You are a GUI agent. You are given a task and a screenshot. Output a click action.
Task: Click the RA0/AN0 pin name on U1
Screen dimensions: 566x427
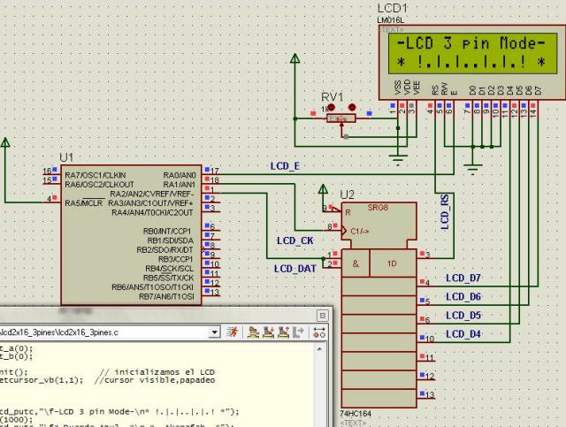pos(180,175)
